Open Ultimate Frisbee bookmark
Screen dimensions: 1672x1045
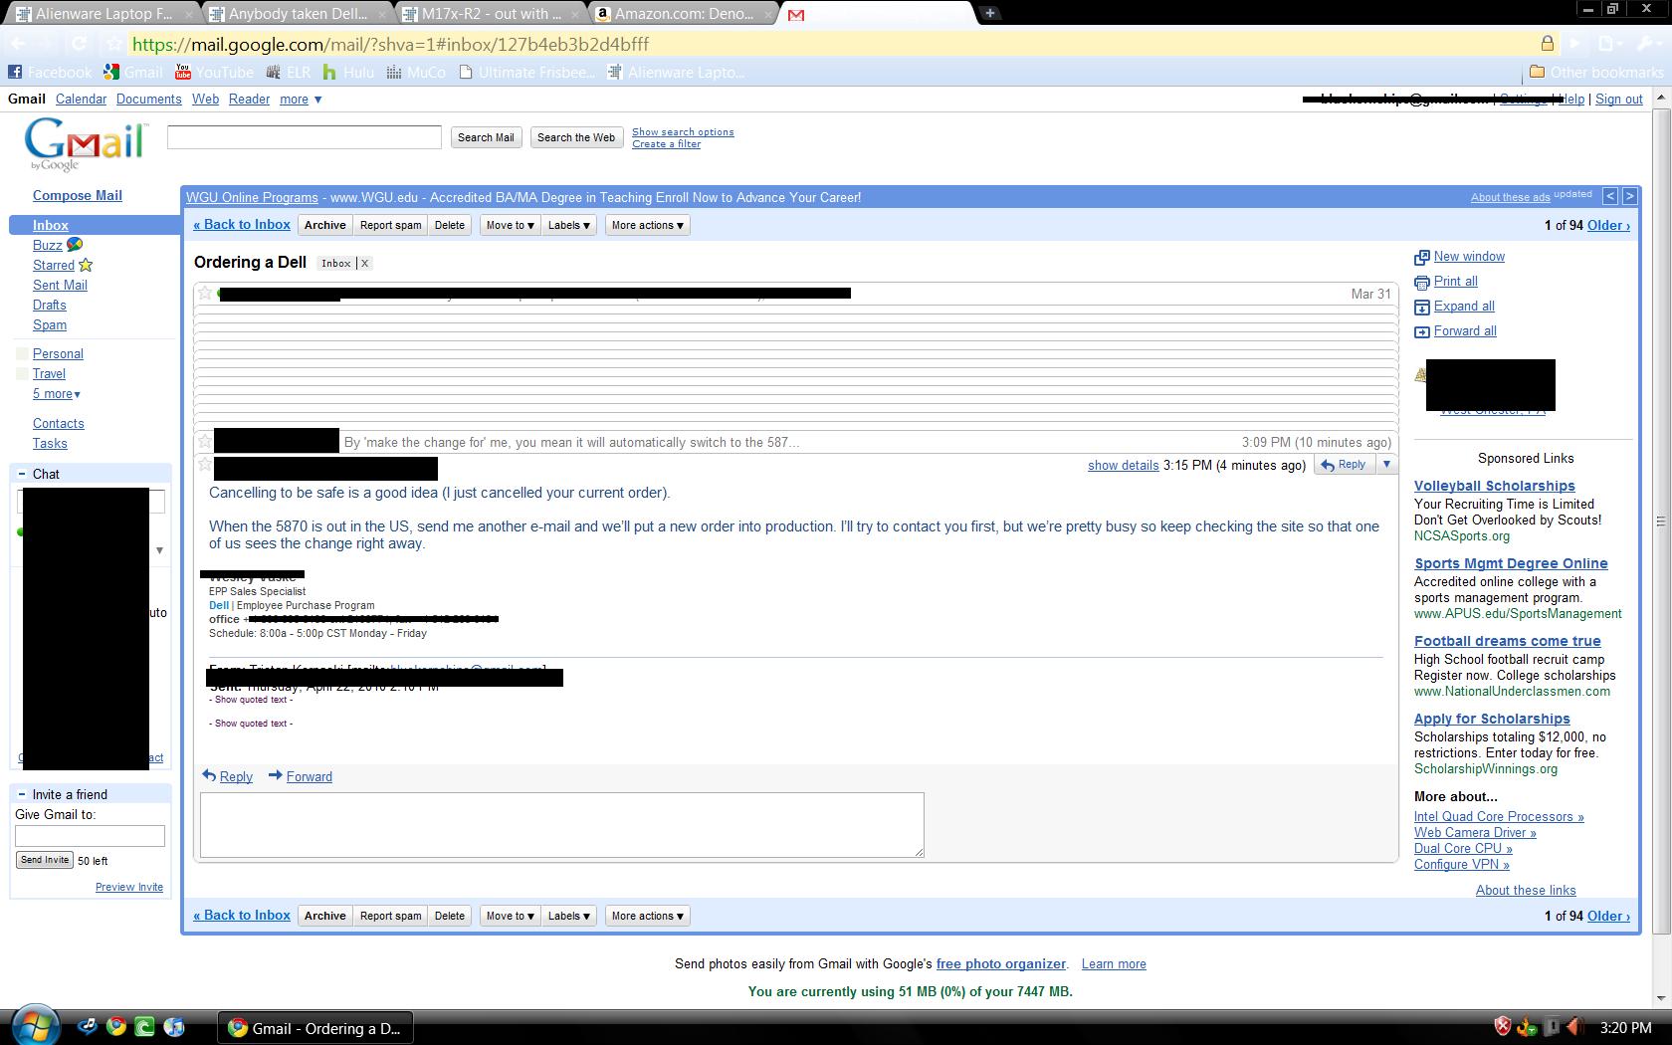tap(526, 73)
